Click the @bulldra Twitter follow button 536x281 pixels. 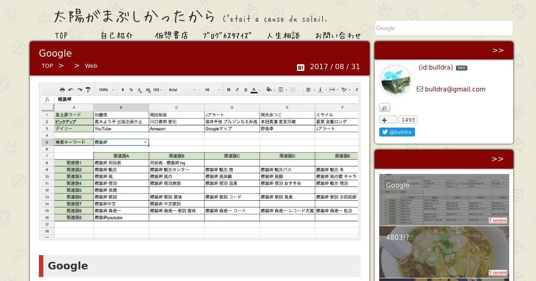coord(397,132)
